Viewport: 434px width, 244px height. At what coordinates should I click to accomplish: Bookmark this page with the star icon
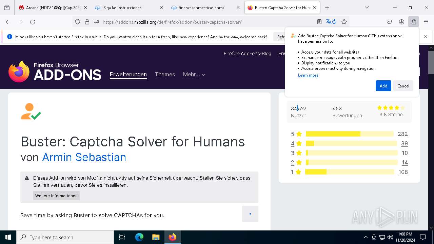pyautogui.click(x=344, y=22)
